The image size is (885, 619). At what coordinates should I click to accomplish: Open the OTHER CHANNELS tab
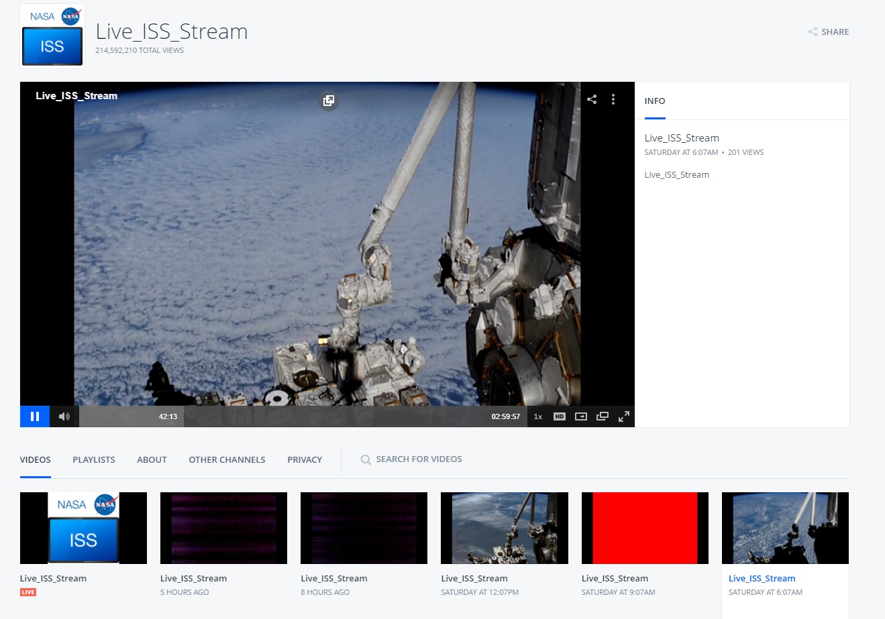227,459
